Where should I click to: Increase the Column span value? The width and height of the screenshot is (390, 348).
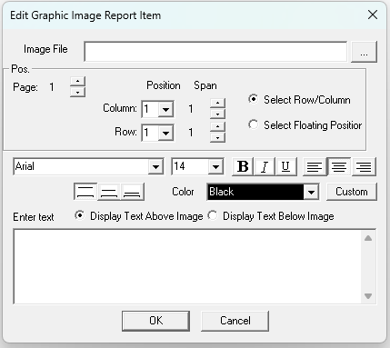click(x=217, y=103)
